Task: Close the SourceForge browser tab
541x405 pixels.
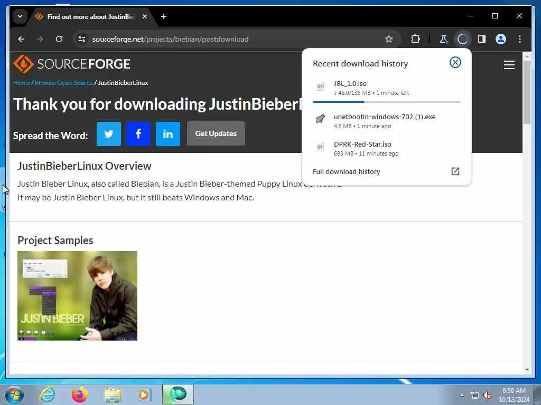Action: point(145,16)
